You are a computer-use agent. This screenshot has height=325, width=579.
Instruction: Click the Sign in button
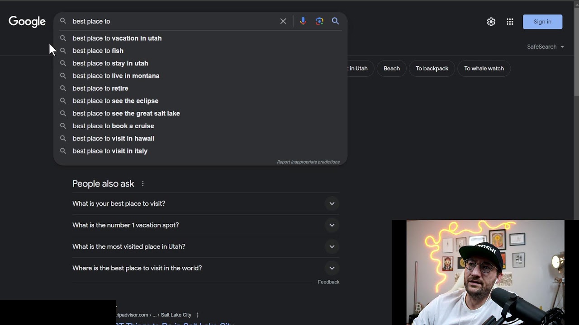[x=542, y=22]
